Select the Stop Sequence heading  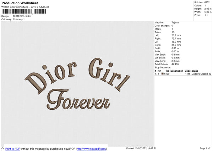coord(163,68)
